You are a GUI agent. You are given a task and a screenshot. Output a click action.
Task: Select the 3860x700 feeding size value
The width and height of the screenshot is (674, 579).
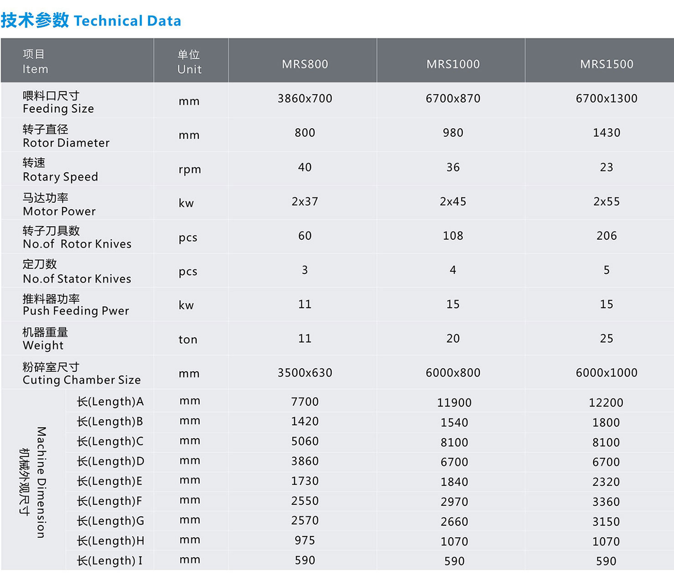point(305,98)
